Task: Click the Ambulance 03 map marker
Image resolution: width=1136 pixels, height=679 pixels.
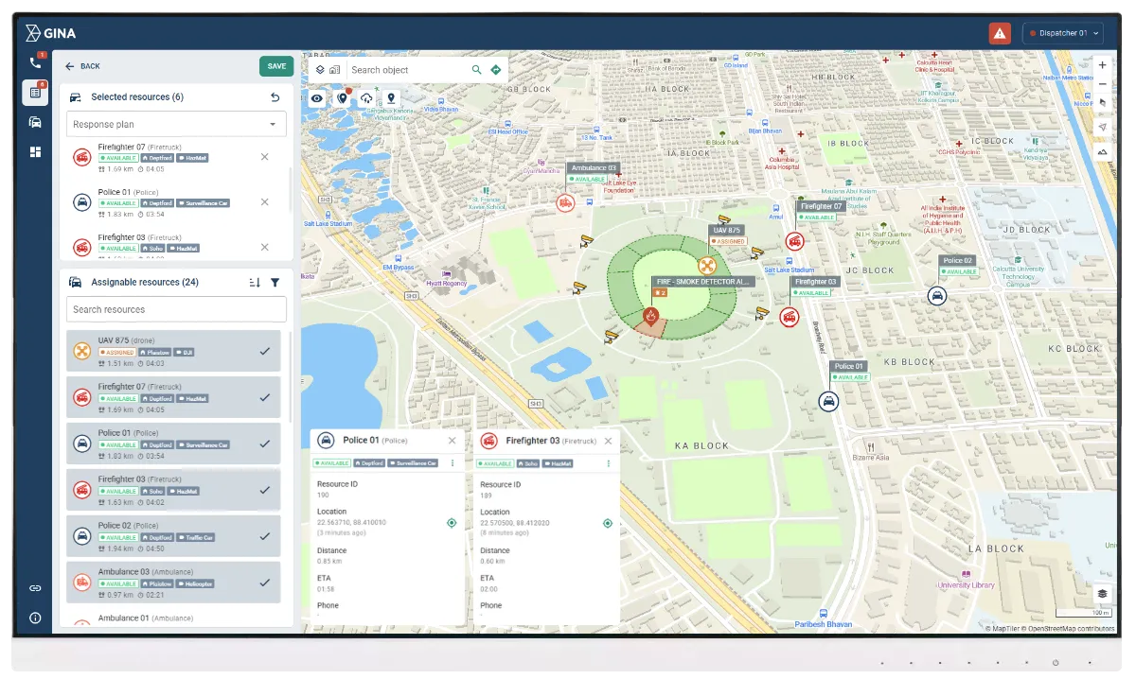Action: pos(565,202)
